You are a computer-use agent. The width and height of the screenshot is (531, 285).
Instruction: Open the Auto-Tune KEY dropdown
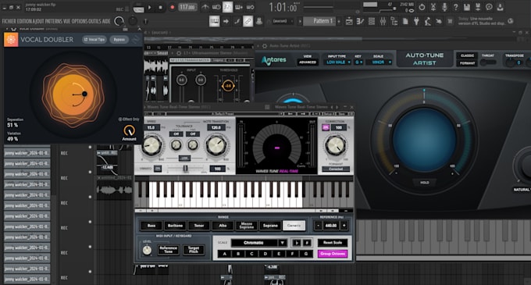click(x=358, y=62)
